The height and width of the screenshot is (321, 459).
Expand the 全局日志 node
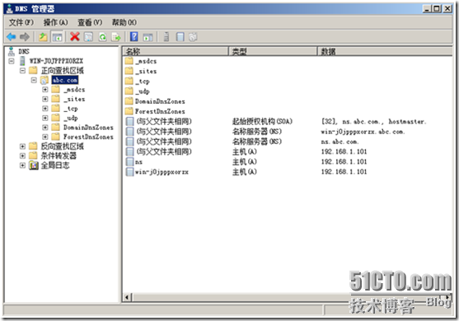click(x=22, y=165)
